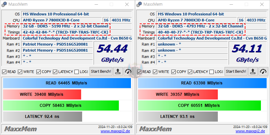Click MaxxMem logo in right window footer

tap(156, 129)
